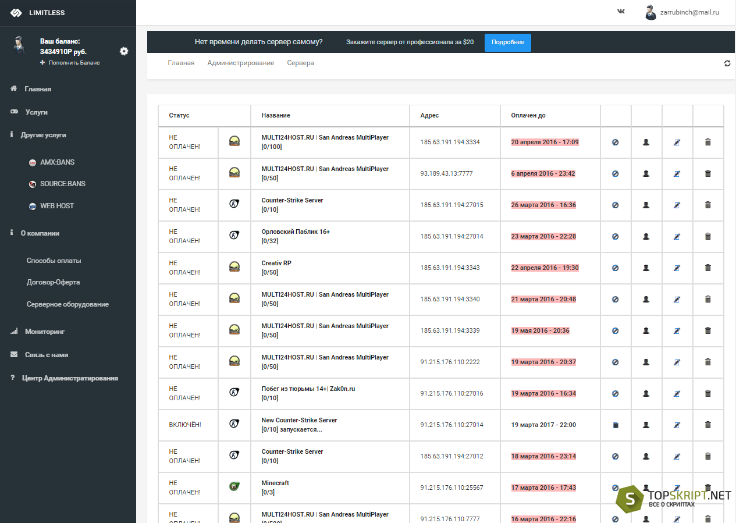Image resolution: width=736 pixels, height=523 pixels.
Task: View owner of Побег из тюрьмы server
Action: click(x=646, y=393)
